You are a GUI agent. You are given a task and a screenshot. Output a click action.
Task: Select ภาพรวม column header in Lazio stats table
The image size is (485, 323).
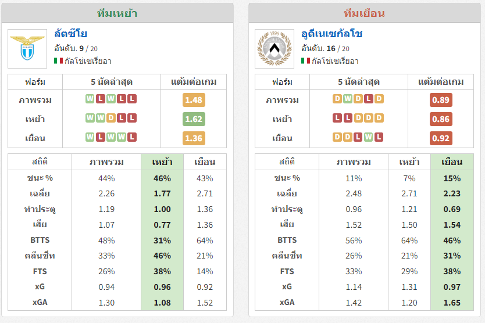point(106,162)
